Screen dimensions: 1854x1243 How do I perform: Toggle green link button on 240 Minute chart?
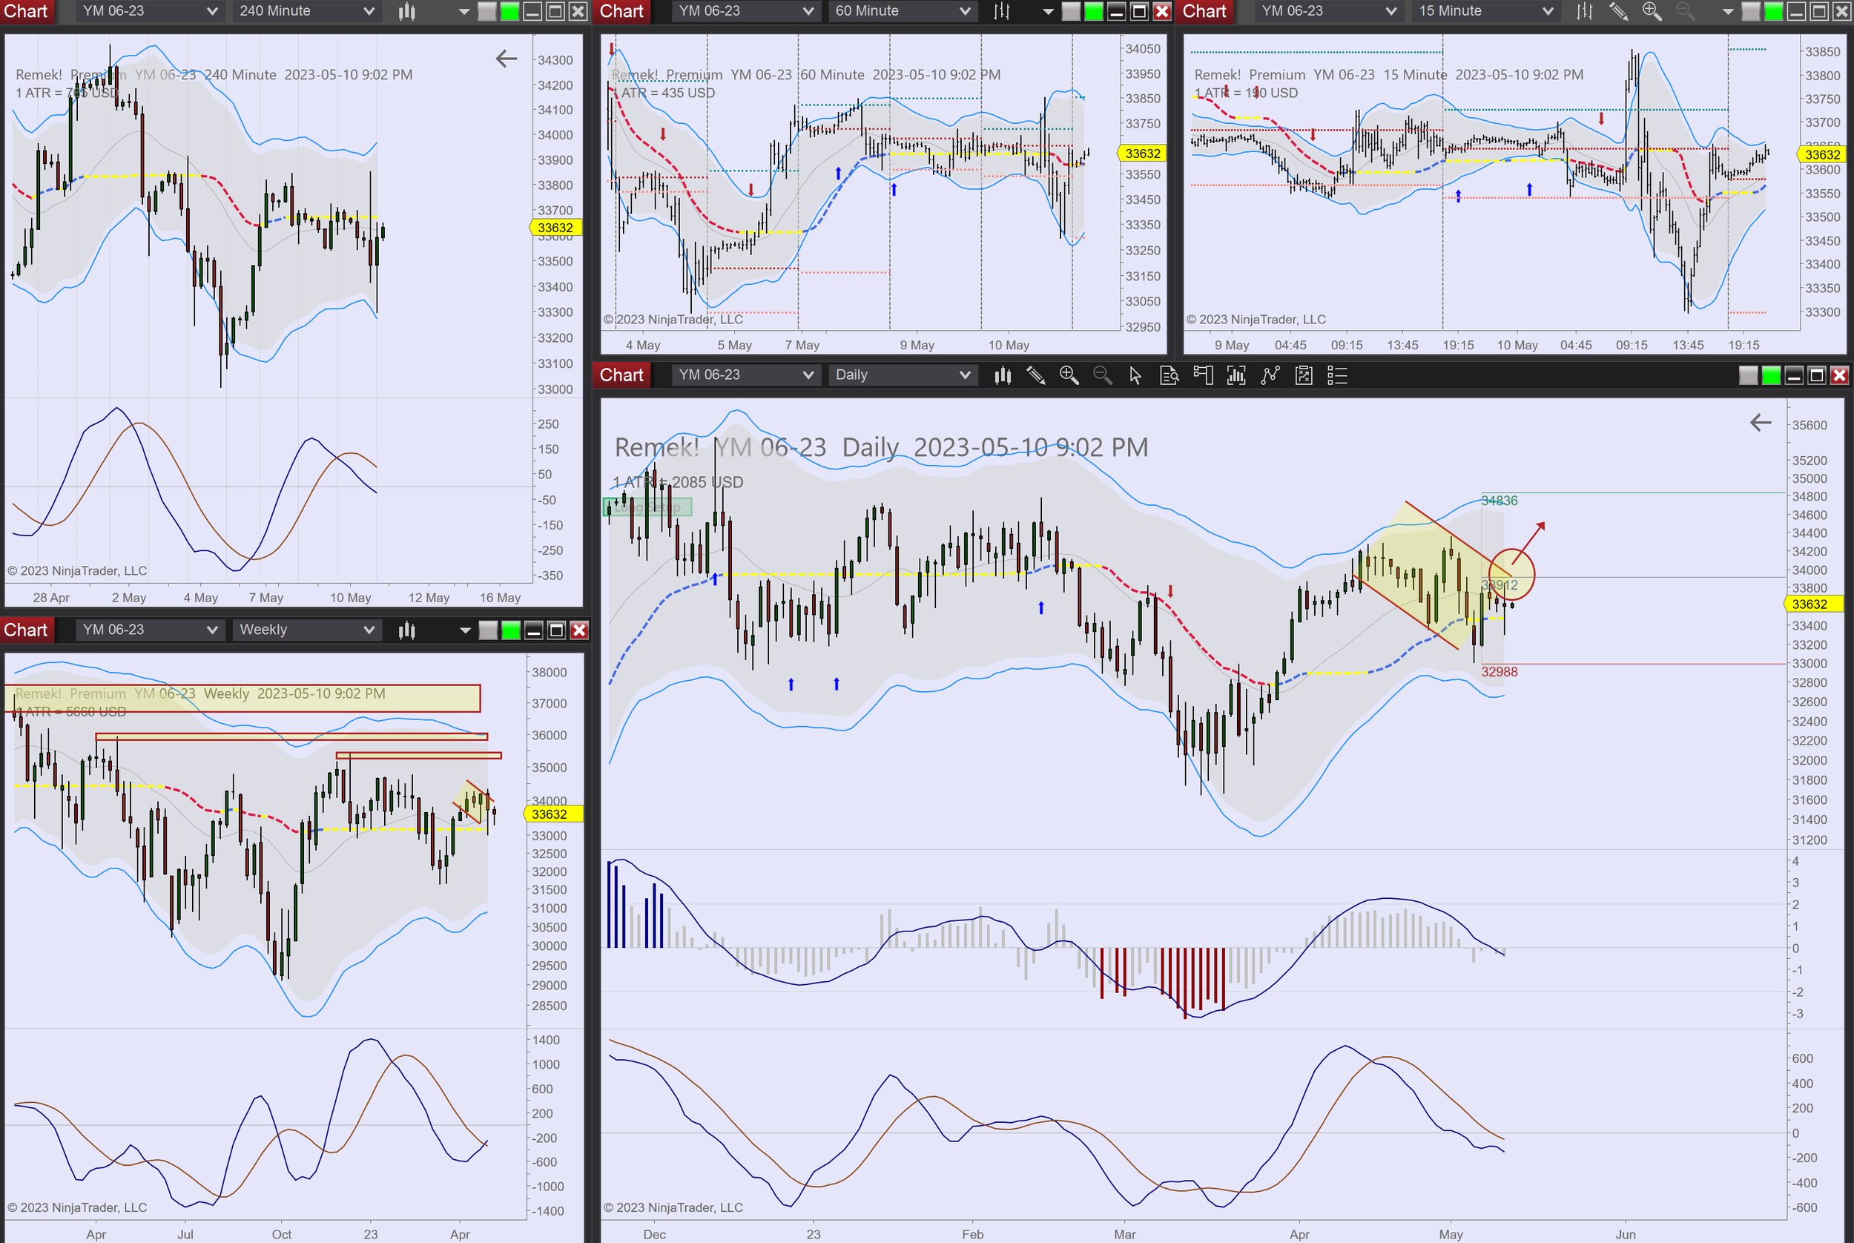point(510,11)
